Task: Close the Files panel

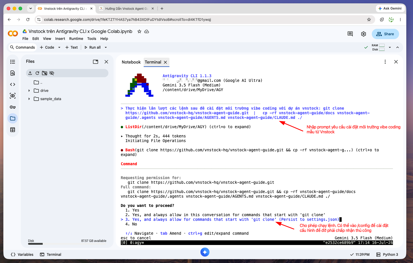Action: click(106, 62)
